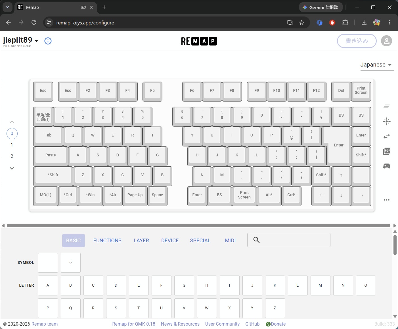Select layer 0
The height and width of the screenshot is (329, 398).
12,133
